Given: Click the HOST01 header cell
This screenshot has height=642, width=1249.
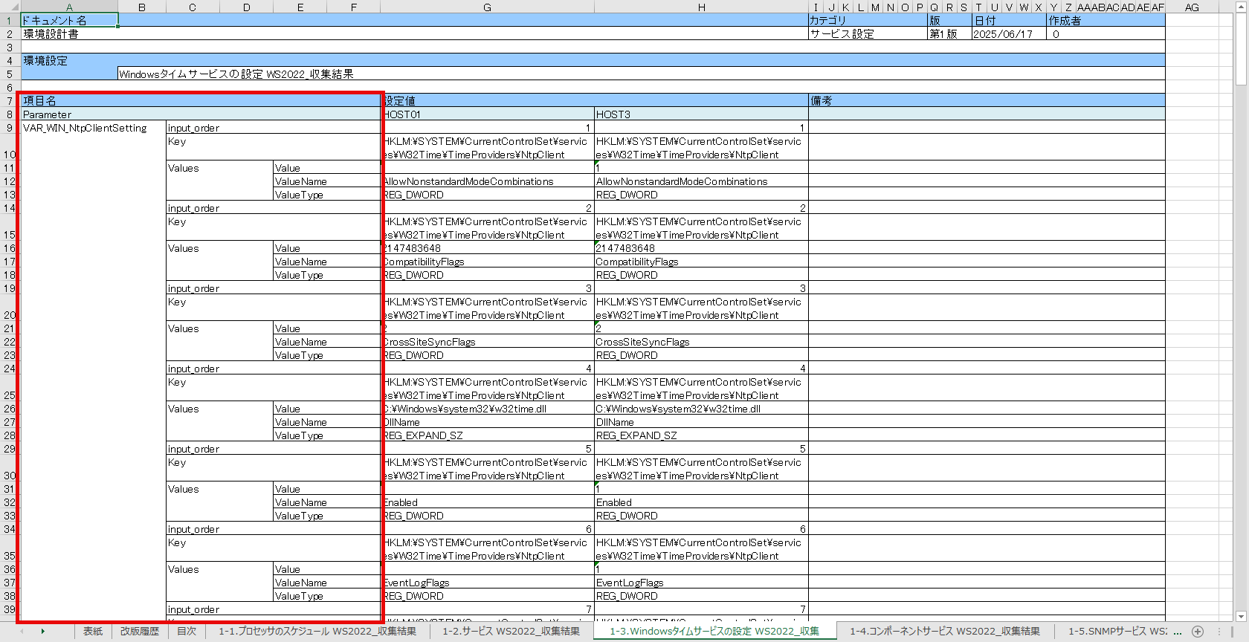Looking at the screenshot, I should point(487,114).
